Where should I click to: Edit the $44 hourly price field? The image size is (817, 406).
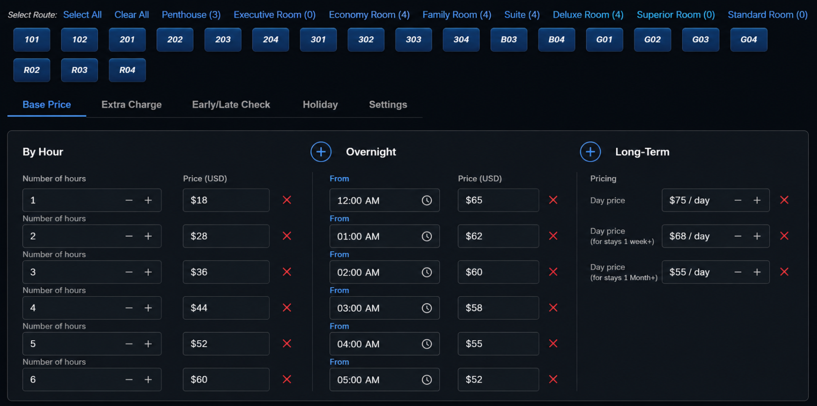(x=226, y=308)
